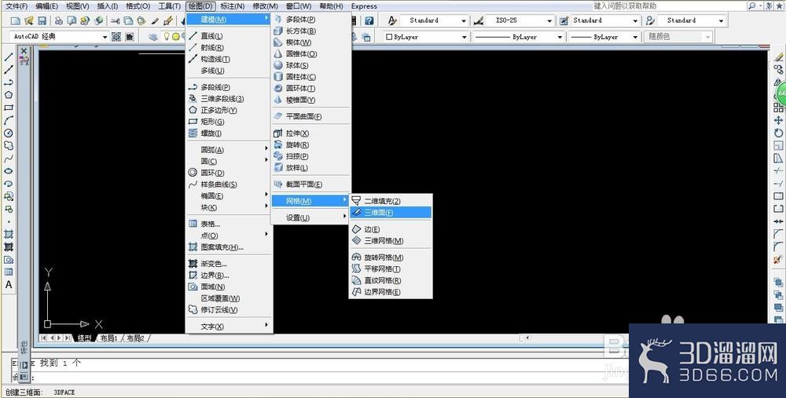Open the 文件(F) menu
This screenshot has height=398, width=786.
click(17, 6)
